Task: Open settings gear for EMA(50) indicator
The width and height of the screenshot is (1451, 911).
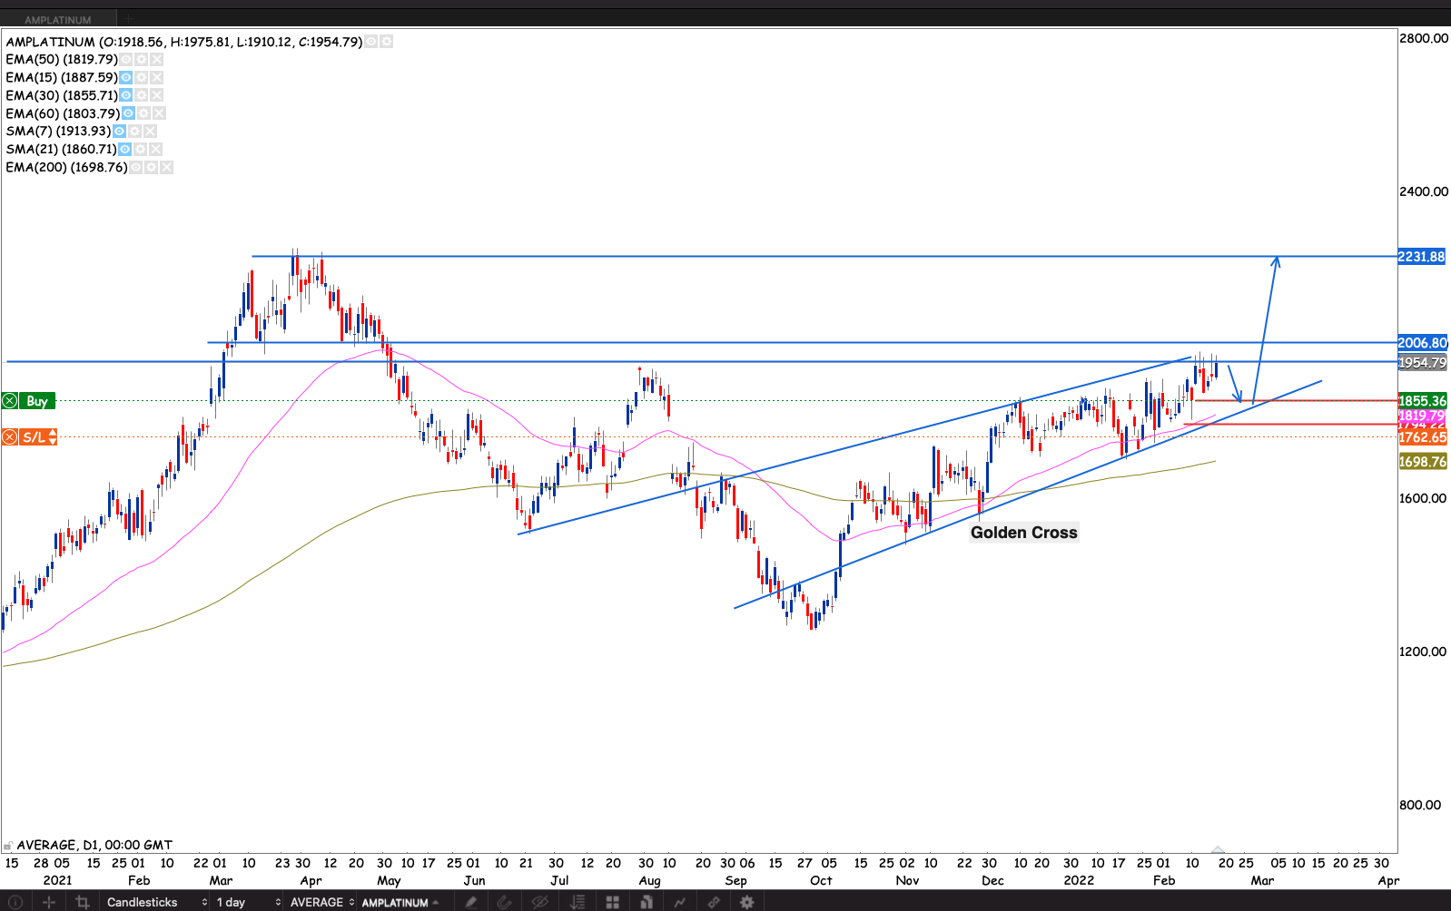Action: click(141, 60)
